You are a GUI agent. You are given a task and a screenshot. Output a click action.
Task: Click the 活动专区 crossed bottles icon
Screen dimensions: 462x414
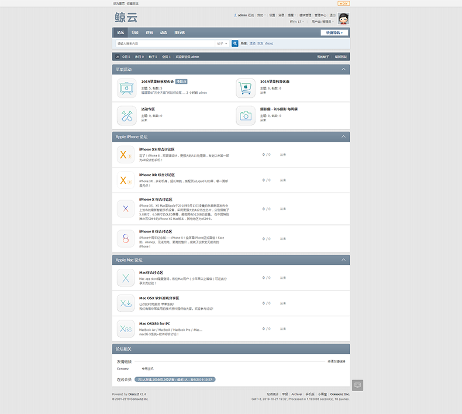coord(127,116)
